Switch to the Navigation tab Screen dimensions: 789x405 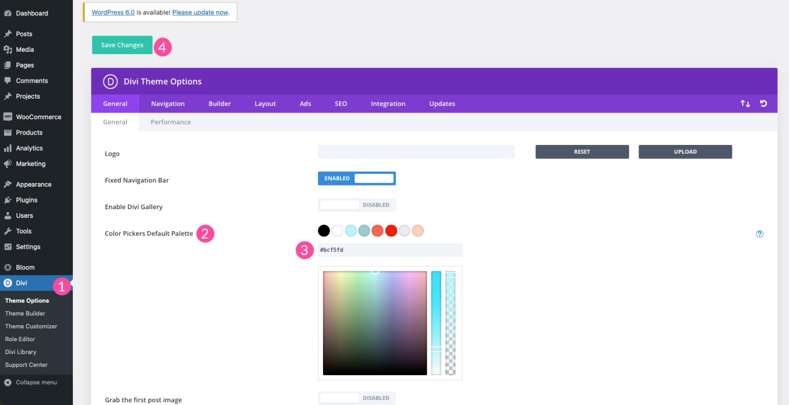[168, 103]
